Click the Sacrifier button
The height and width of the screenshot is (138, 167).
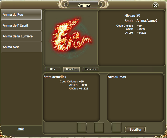135,130
